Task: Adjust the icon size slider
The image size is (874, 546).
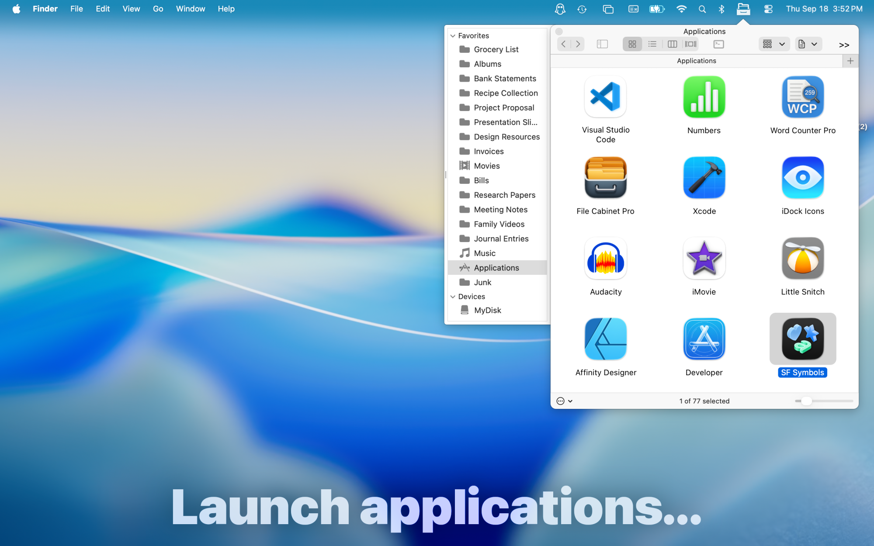Action: tap(806, 401)
